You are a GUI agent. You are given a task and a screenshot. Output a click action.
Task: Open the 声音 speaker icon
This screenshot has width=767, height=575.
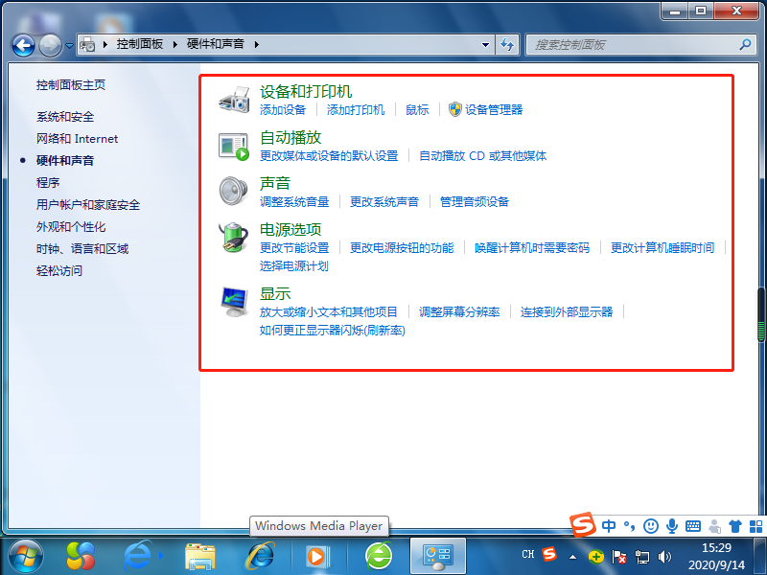pyautogui.click(x=234, y=192)
